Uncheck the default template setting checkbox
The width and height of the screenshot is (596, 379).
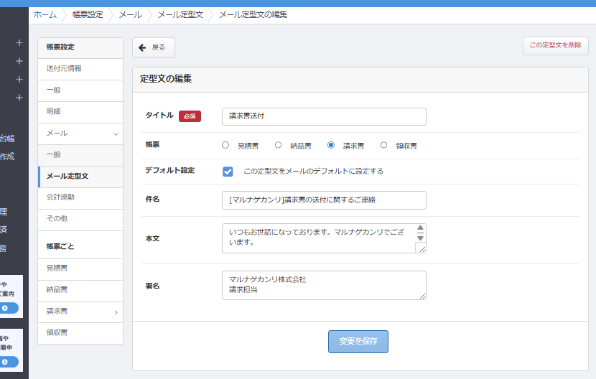(228, 172)
